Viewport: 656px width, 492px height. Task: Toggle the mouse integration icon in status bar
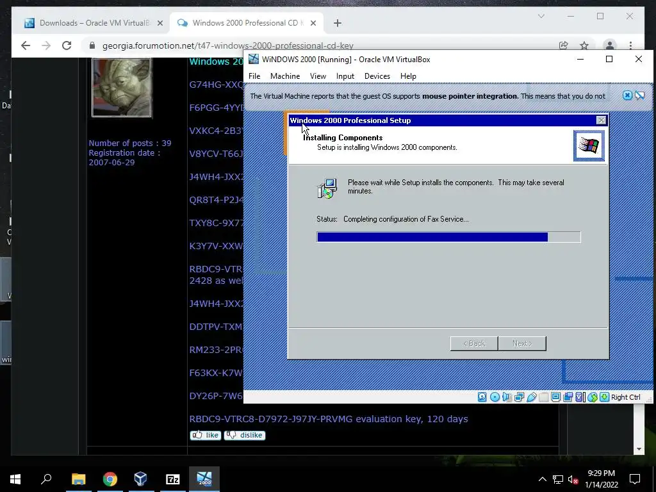click(593, 397)
